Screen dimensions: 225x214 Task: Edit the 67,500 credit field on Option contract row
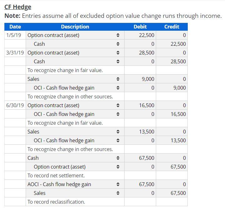172,167
